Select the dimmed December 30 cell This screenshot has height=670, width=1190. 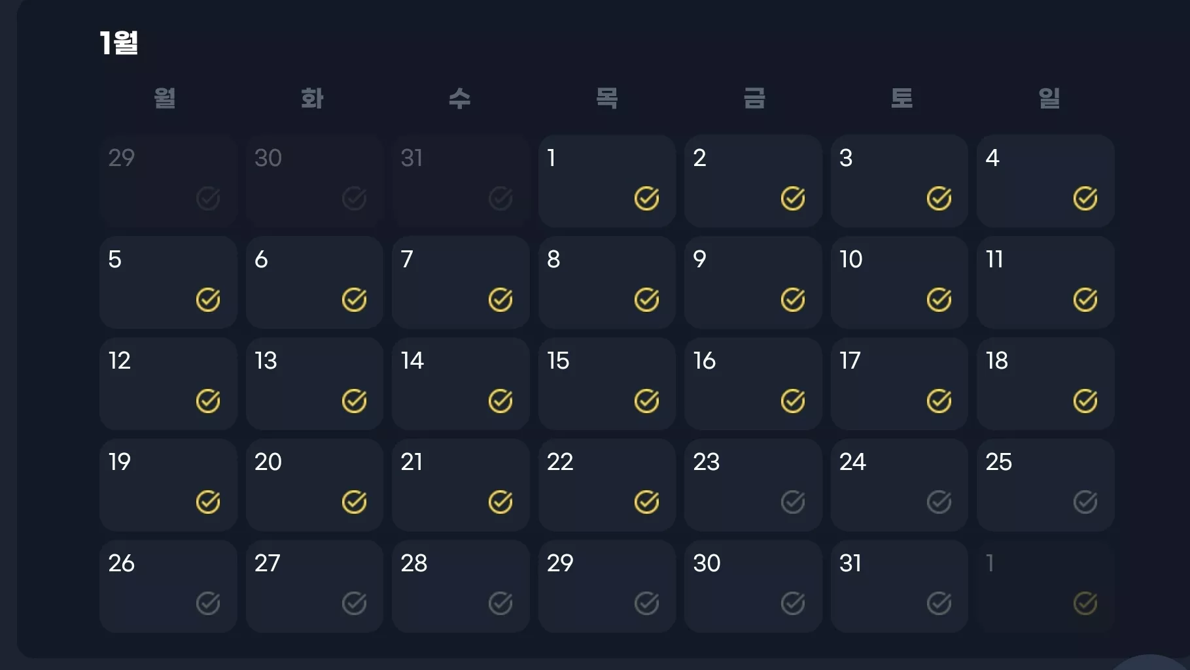pyautogui.click(x=315, y=181)
